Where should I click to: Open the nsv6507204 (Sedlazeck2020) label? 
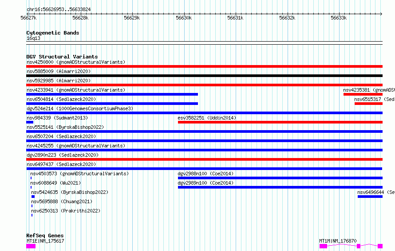[61, 136]
